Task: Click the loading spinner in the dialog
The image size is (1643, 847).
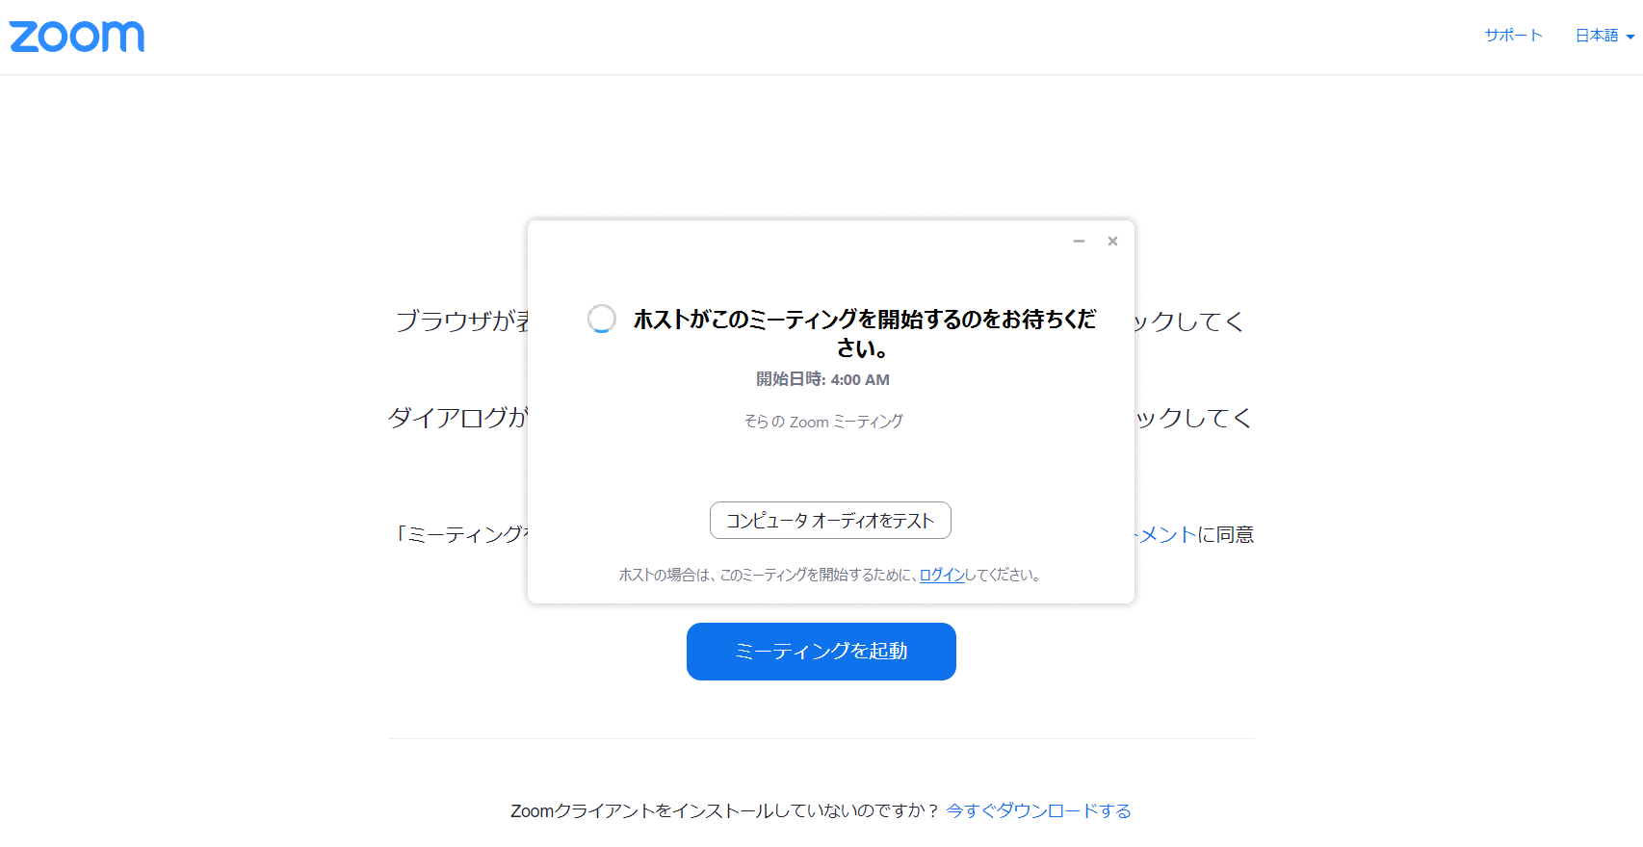Action: (602, 319)
